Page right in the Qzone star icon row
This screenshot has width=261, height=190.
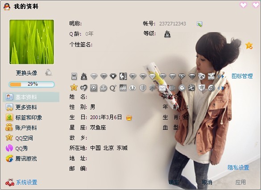coord(223,88)
